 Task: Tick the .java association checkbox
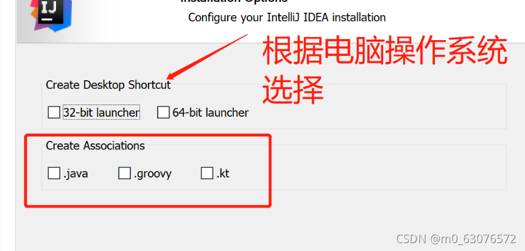(54, 173)
